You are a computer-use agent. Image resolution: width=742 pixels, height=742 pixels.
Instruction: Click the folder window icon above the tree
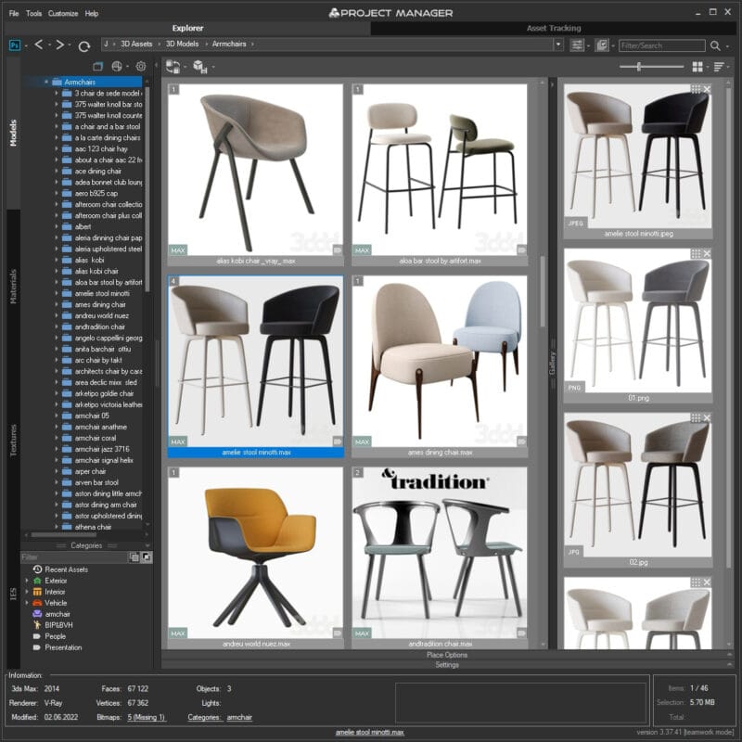click(98, 66)
